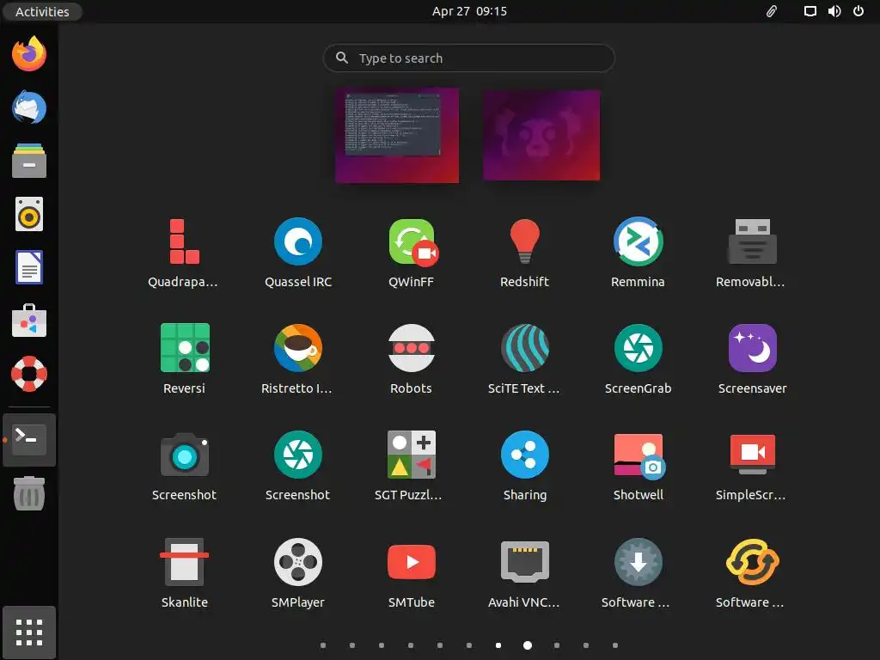
Task: Launch the Quadrapassel game
Action: [184, 254]
